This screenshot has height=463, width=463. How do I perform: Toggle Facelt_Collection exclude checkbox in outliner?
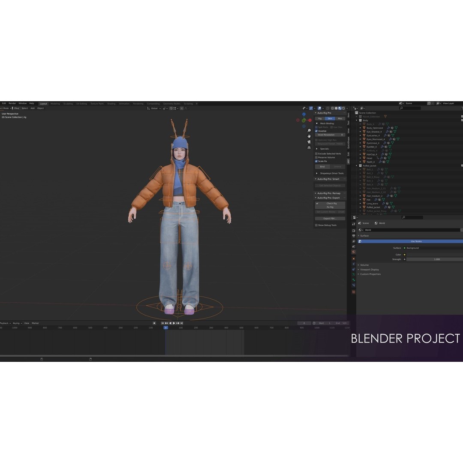pyautogui.click(x=462, y=117)
